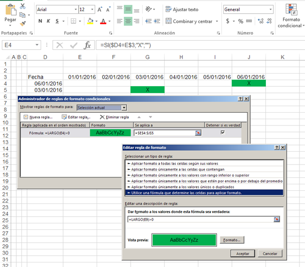Open the Selección actual dropdown
305x267 pixels.
coord(124,108)
